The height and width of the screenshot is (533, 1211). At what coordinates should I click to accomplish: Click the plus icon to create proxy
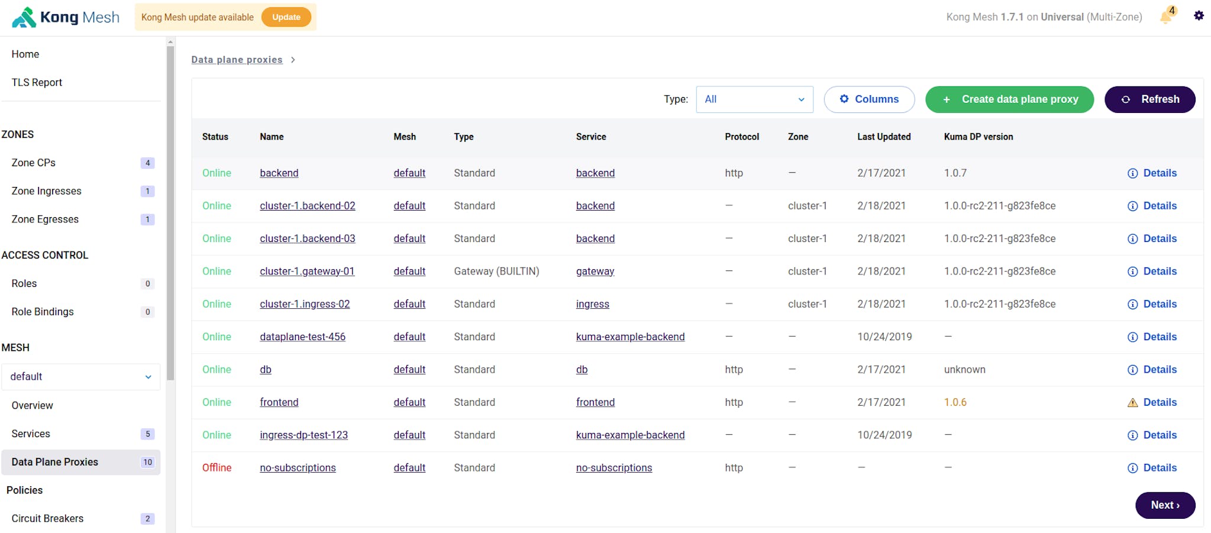947,99
